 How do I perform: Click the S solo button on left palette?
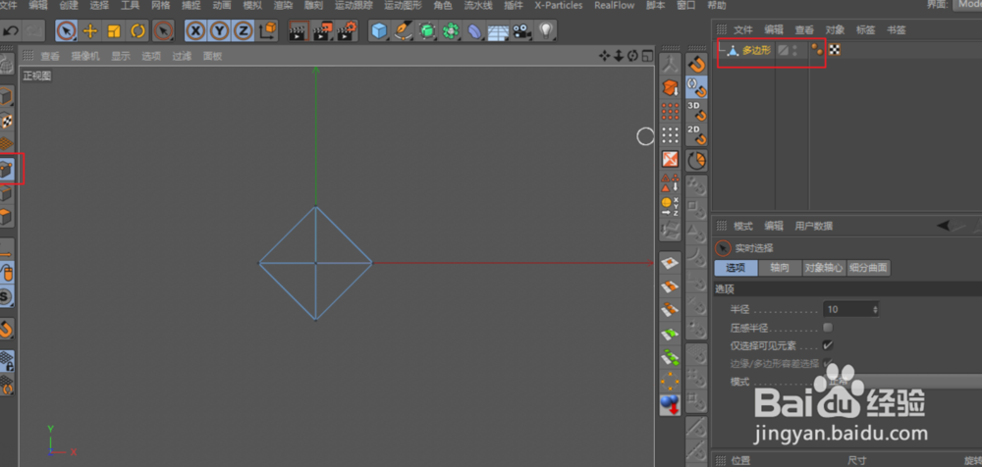click(x=6, y=296)
